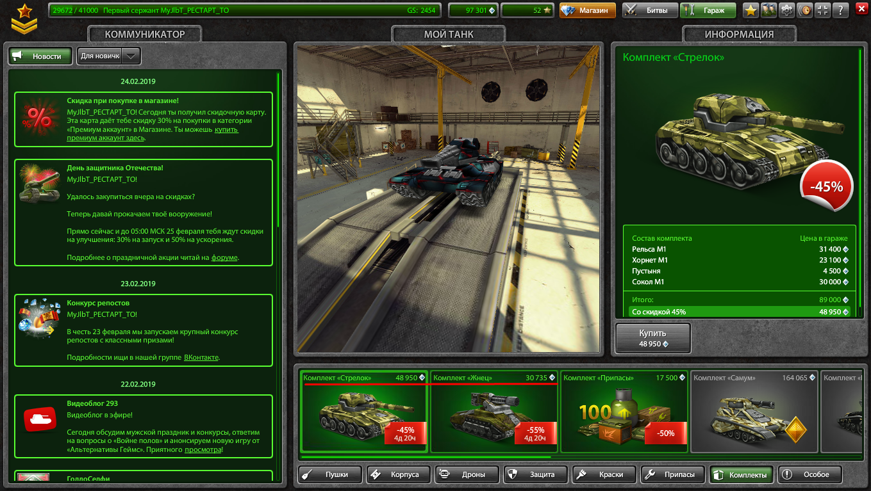
Task: Click the crystals balance 97 301
Action: click(472, 10)
